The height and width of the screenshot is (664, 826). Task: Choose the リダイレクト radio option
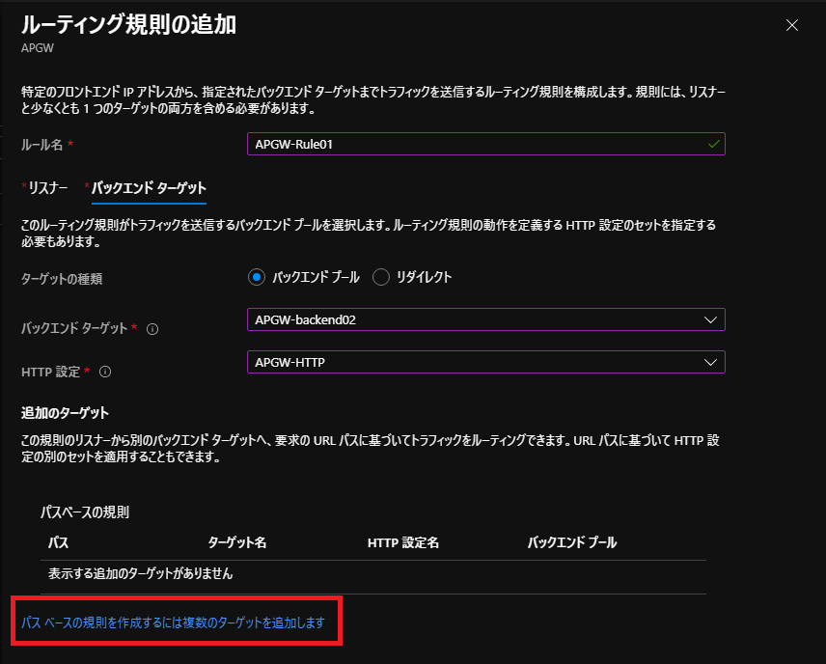click(x=381, y=277)
